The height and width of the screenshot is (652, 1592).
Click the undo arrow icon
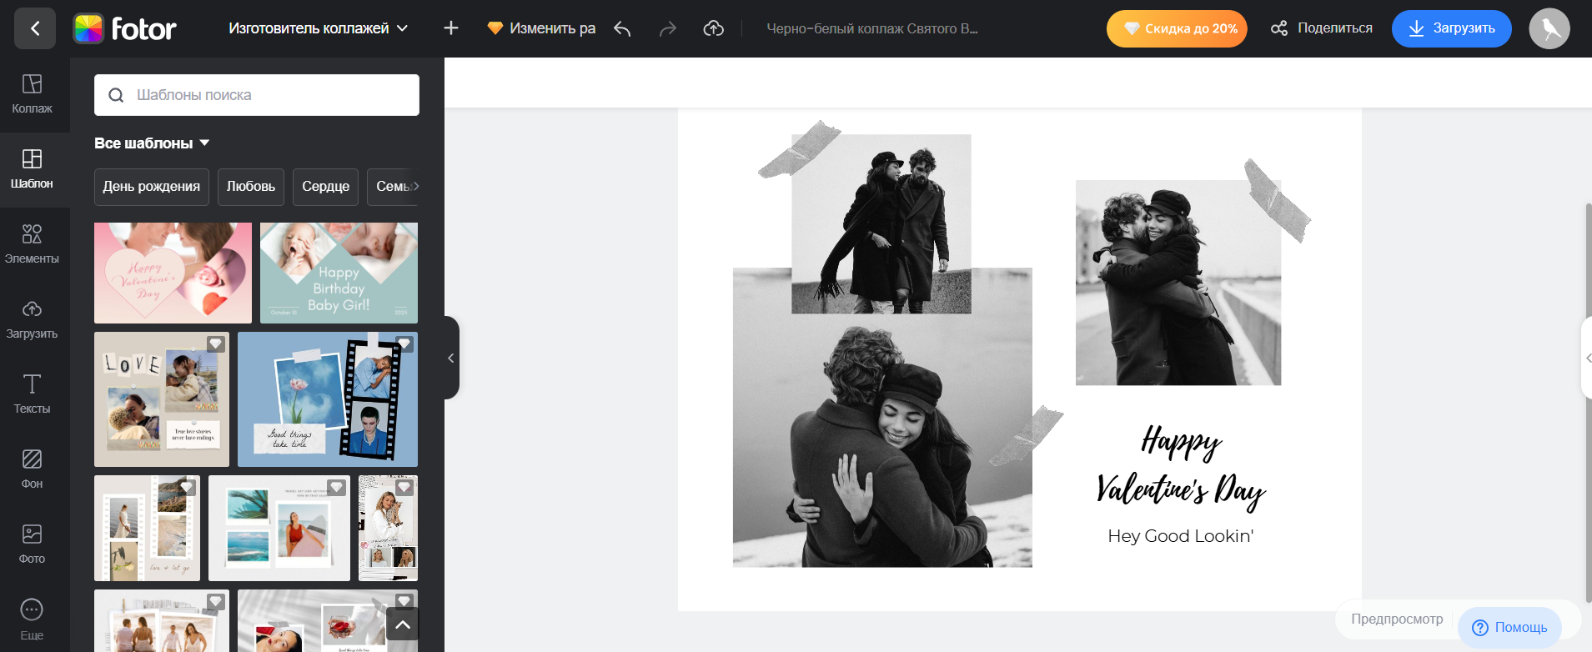click(x=622, y=29)
